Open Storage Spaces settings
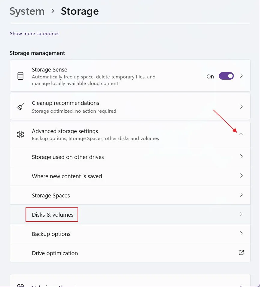 coord(130,195)
